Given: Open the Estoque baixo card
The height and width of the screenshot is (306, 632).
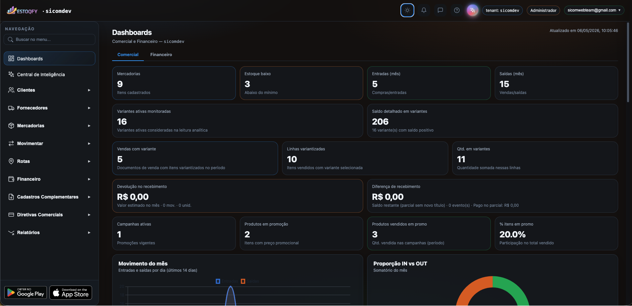Looking at the screenshot, I should (301, 83).
